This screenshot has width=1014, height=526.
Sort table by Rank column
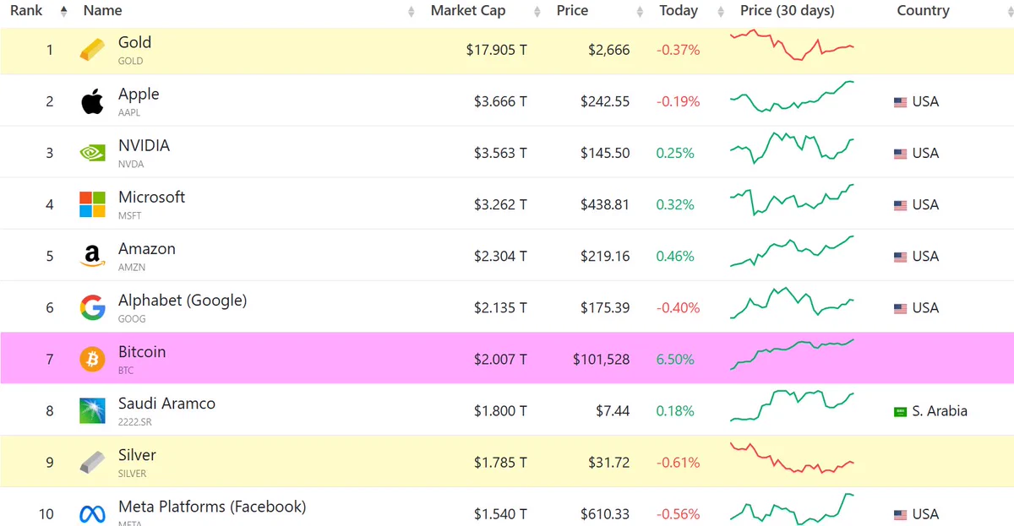point(26,11)
